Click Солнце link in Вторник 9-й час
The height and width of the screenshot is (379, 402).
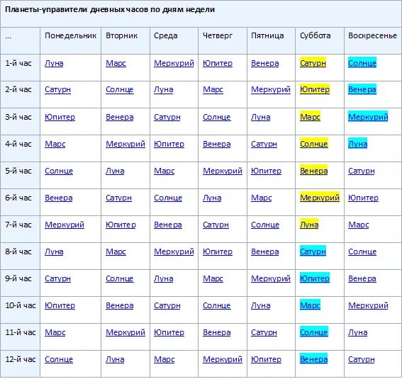(120, 278)
